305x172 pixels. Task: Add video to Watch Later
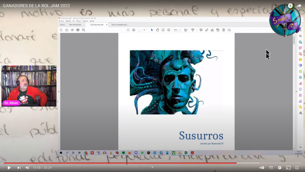290,6
